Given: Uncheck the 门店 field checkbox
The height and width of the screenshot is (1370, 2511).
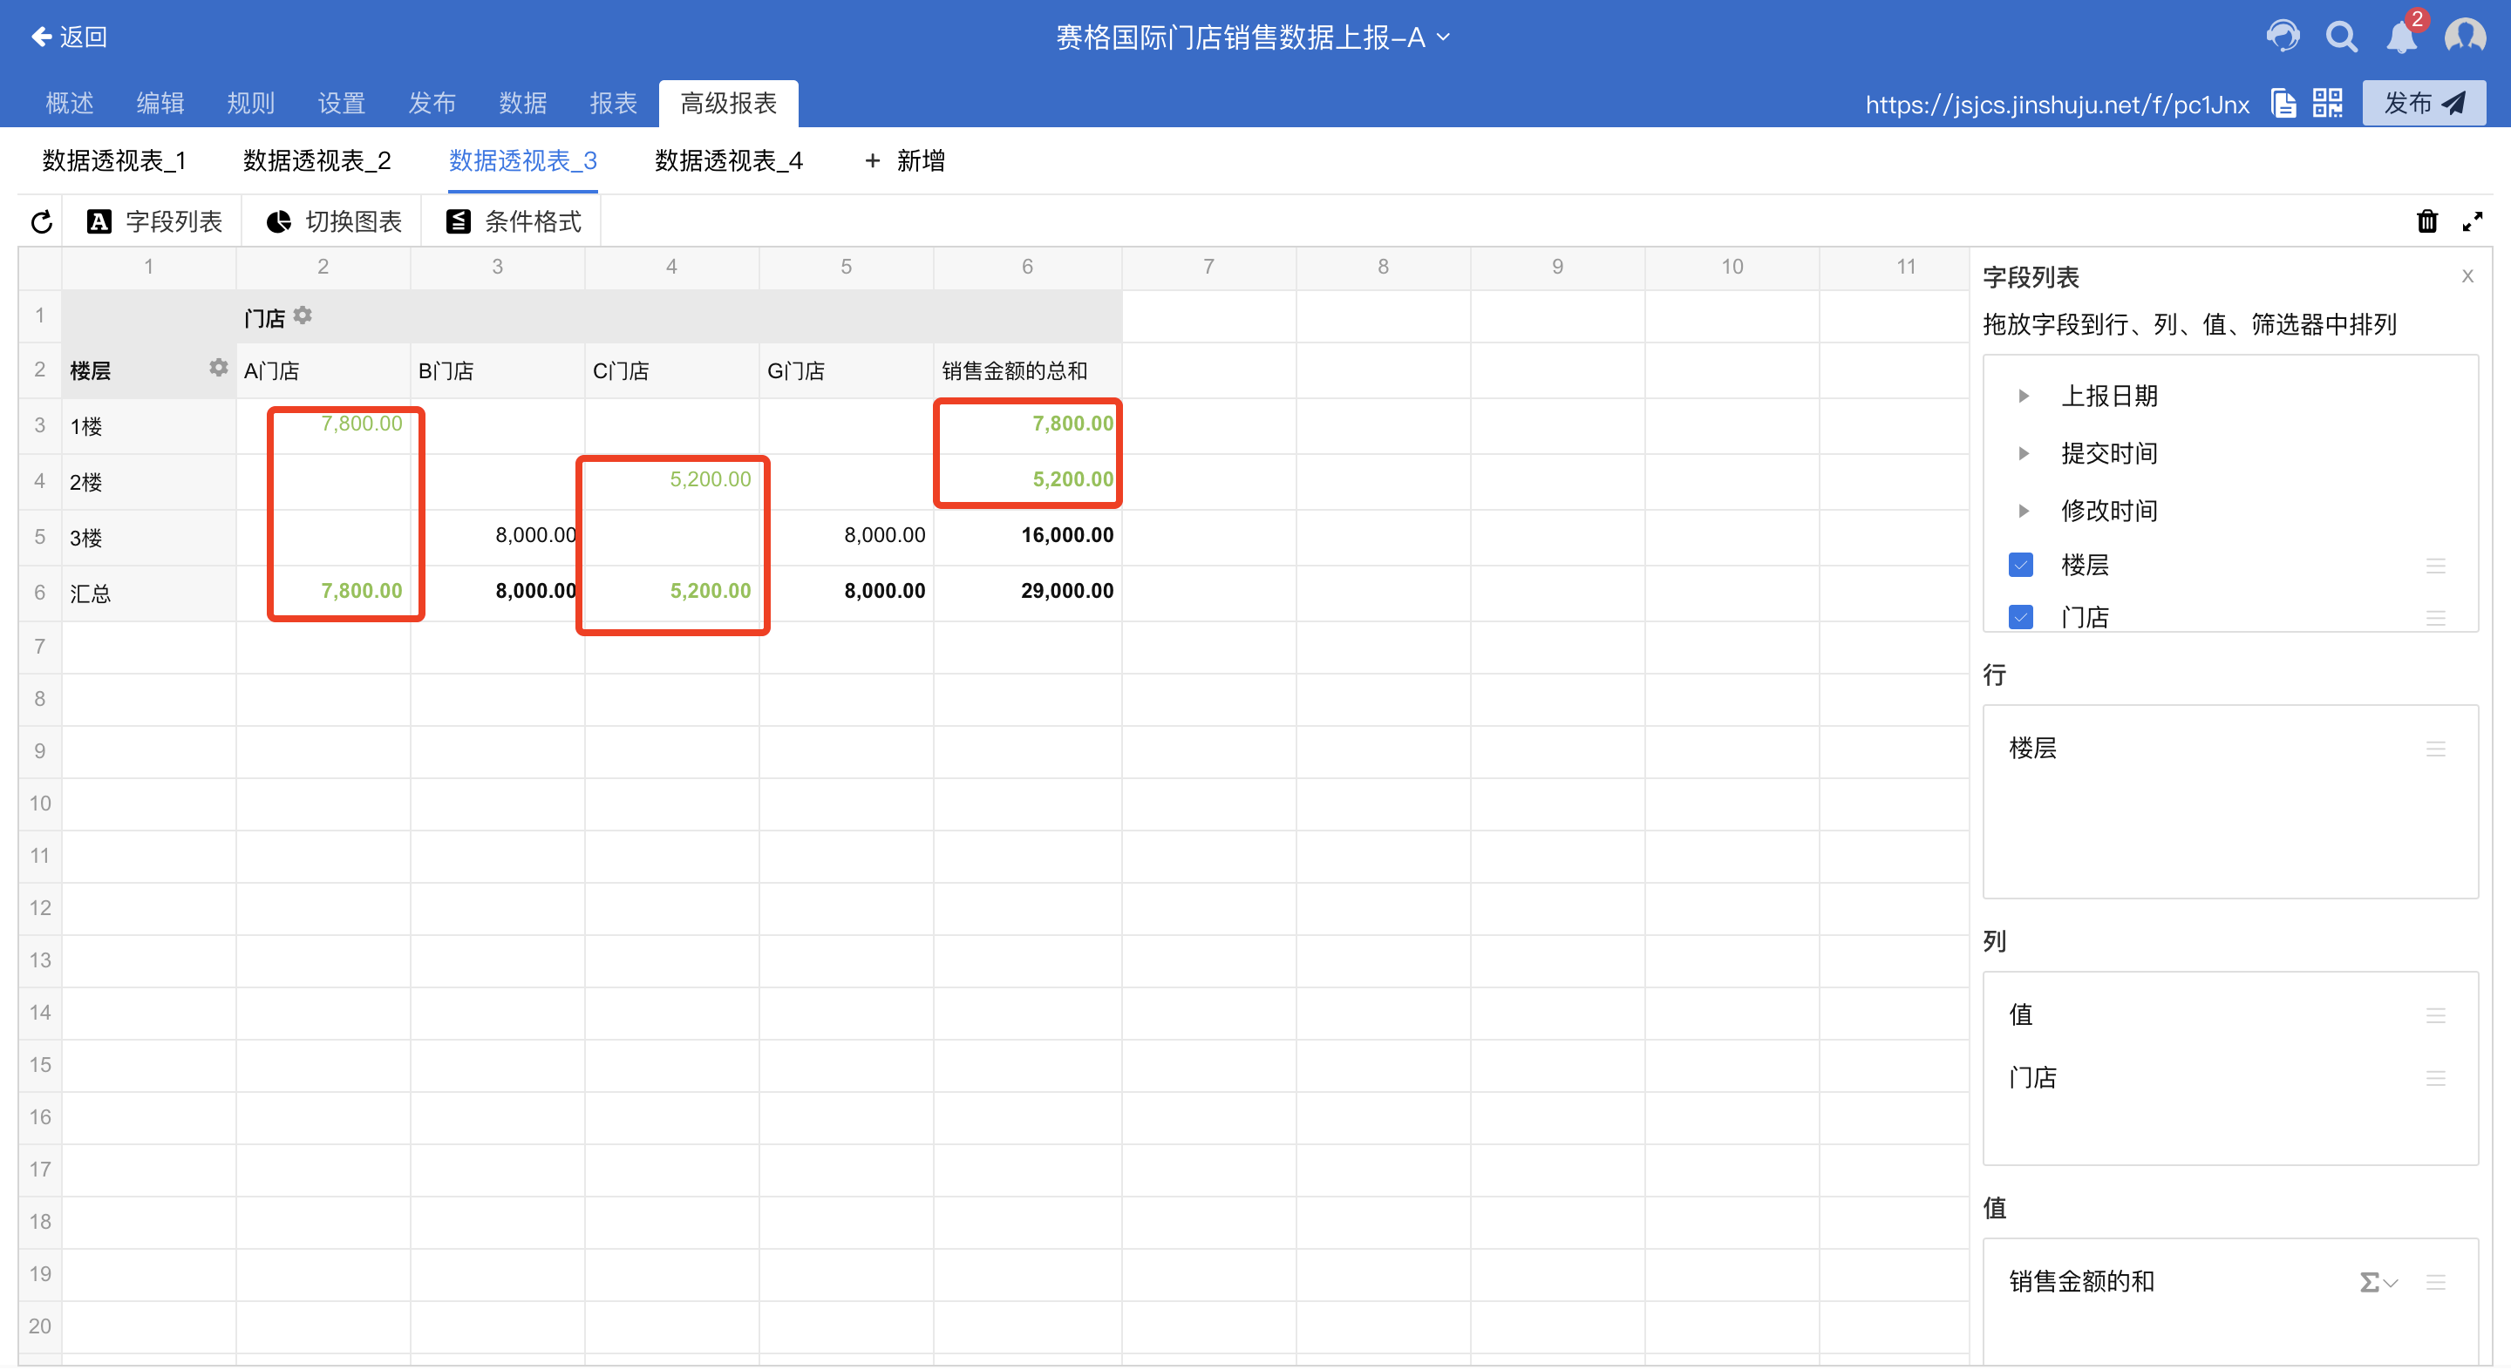Looking at the screenshot, I should (x=2021, y=617).
